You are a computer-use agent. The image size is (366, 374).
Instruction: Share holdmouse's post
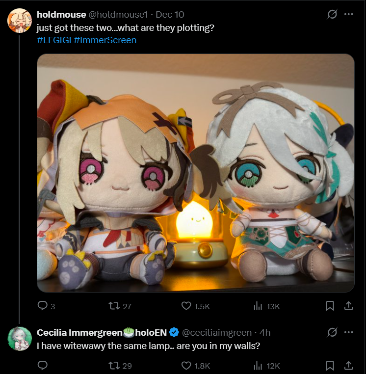349,306
